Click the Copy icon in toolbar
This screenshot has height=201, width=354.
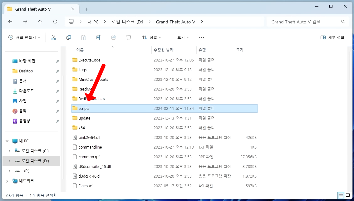tap(69, 37)
